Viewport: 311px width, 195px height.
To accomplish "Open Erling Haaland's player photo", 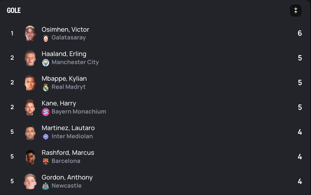I will 30,58.
